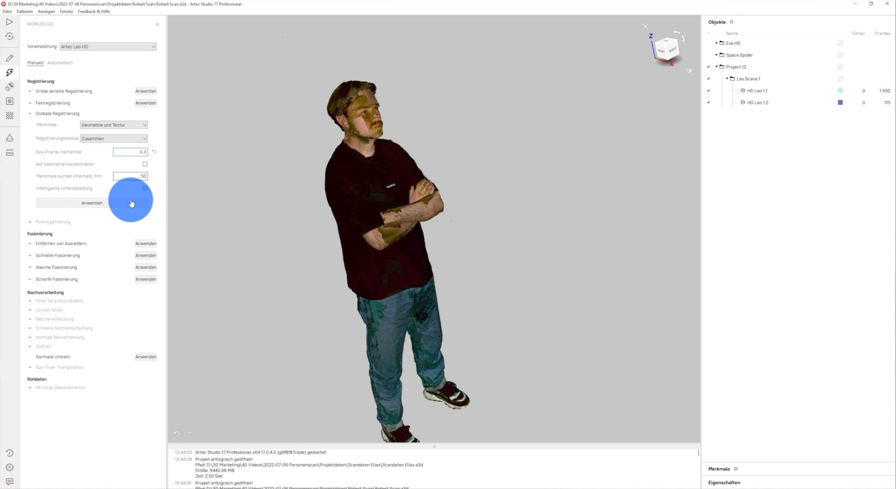Open the Settings gear in the sidebar
Viewport: 896px width, 489px height.
[x=9, y=467]
